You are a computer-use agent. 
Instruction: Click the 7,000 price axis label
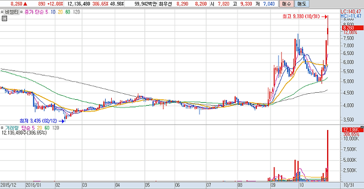pos(349,45)
